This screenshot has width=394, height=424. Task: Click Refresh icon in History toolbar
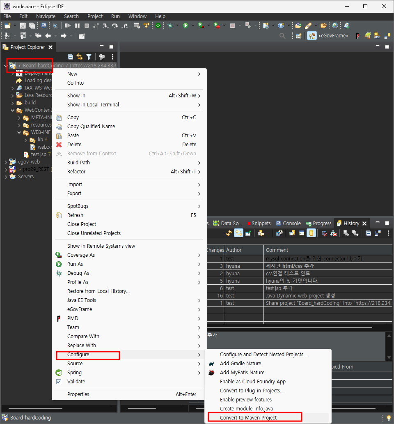(229, 233)
